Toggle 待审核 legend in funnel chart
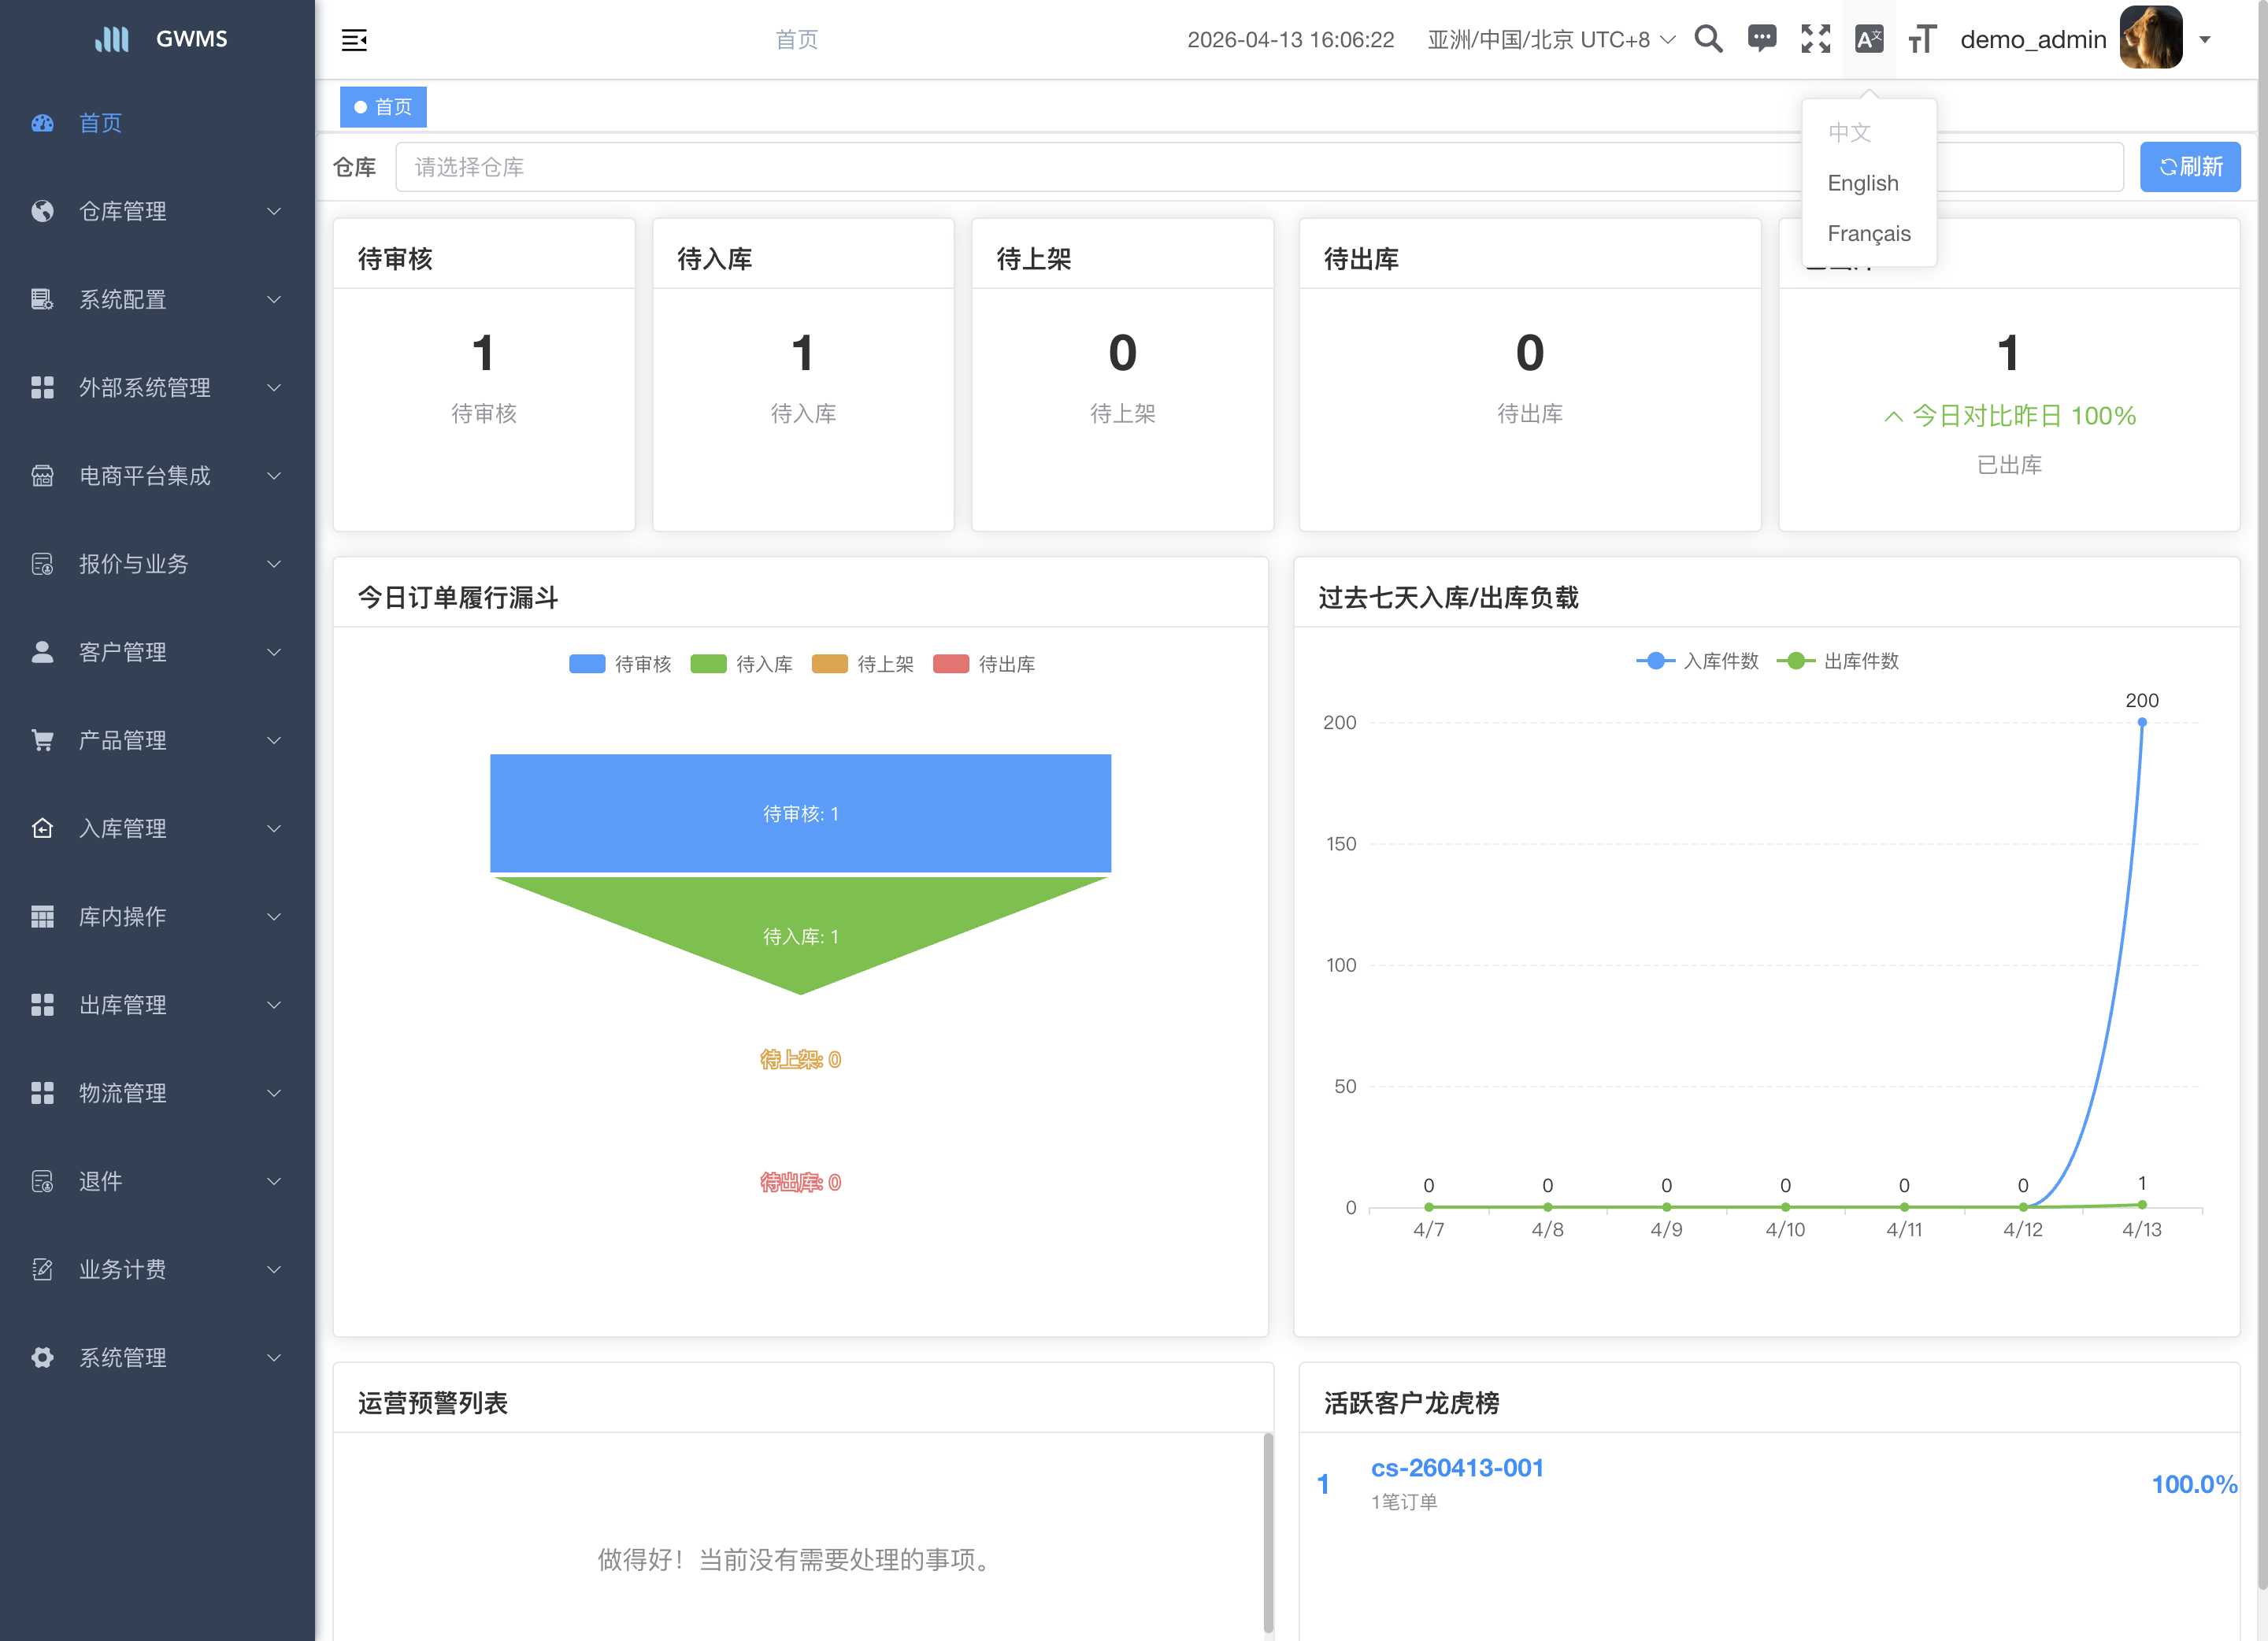The height and width of the screenshot is (1641, 2268). (620, 664)
